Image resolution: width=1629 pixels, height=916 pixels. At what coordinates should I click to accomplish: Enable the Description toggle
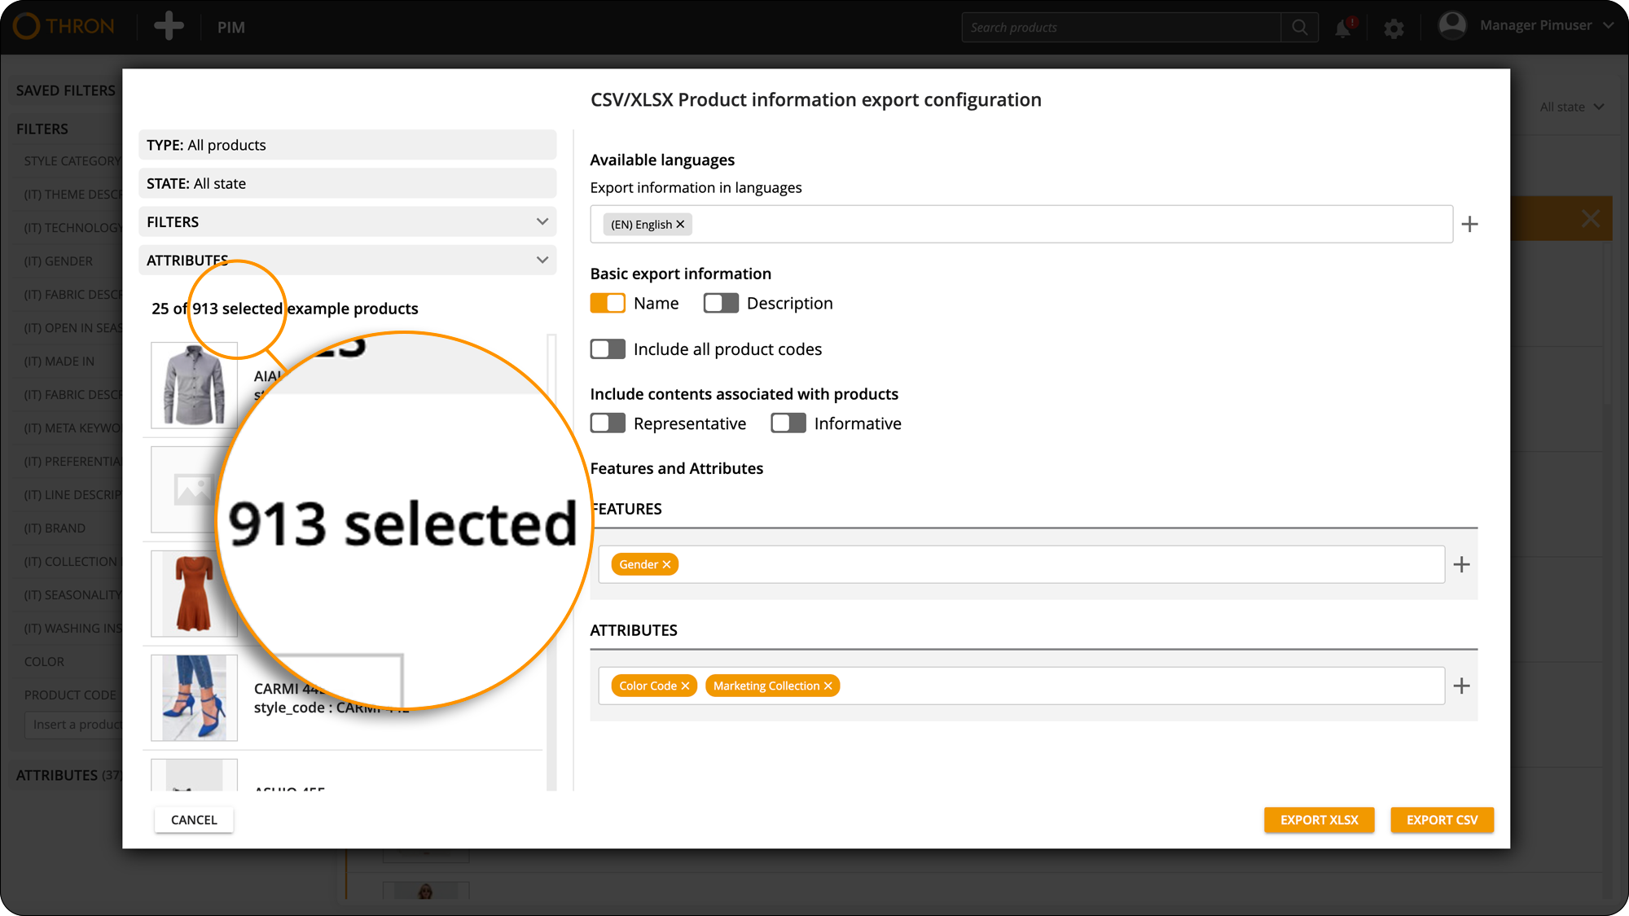[721, 303]
